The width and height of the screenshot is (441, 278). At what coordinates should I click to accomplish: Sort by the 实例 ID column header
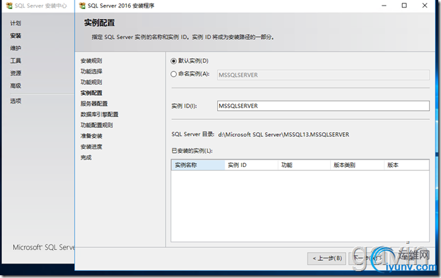(x=251, y=165)
